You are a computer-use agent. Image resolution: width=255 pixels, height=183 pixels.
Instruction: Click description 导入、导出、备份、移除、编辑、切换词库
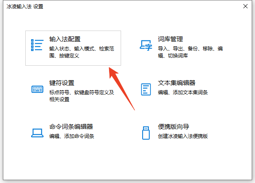pos(190,52)
